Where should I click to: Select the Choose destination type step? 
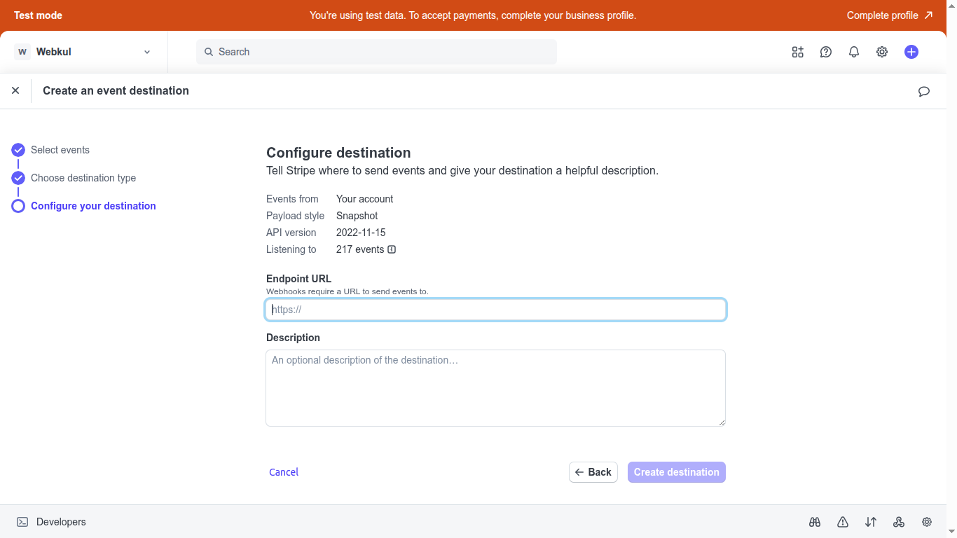tap(83, 178)
